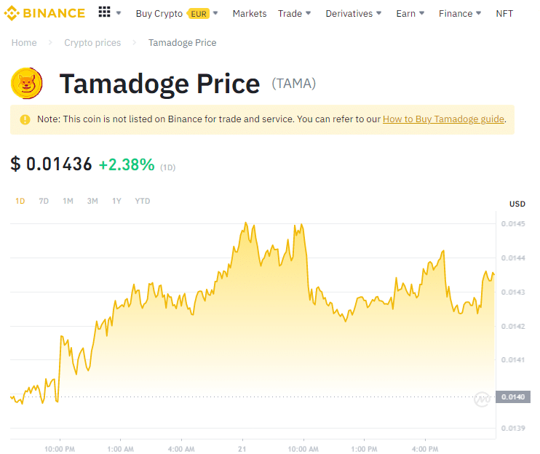Switch chart to 3M range
This screenshot has width=540, height=454.
pos(92,201)
